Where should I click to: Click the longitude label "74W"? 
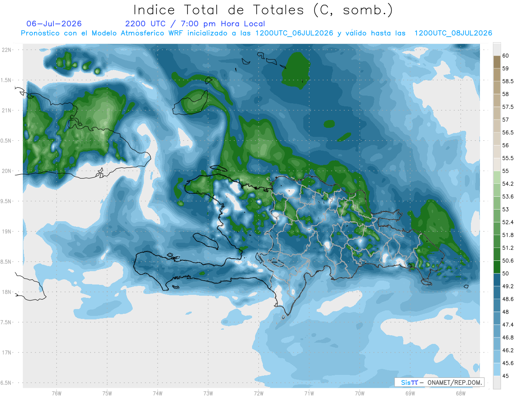click(x=158, y=393)
